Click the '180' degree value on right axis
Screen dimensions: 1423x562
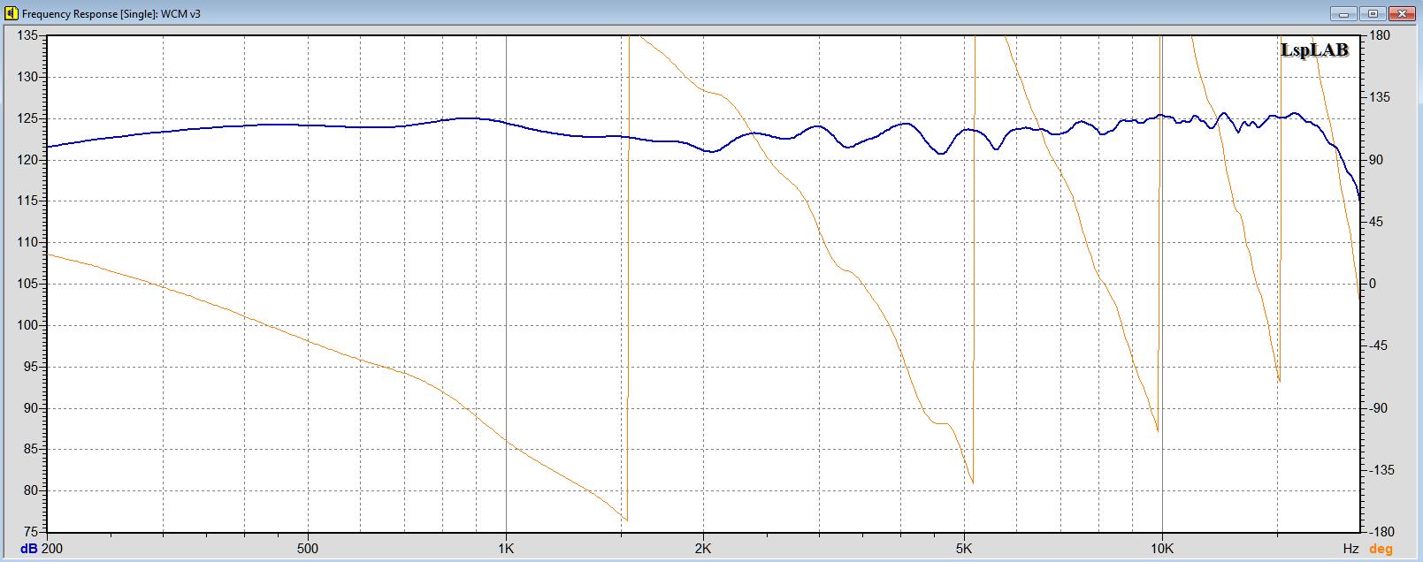[1380, 35]
